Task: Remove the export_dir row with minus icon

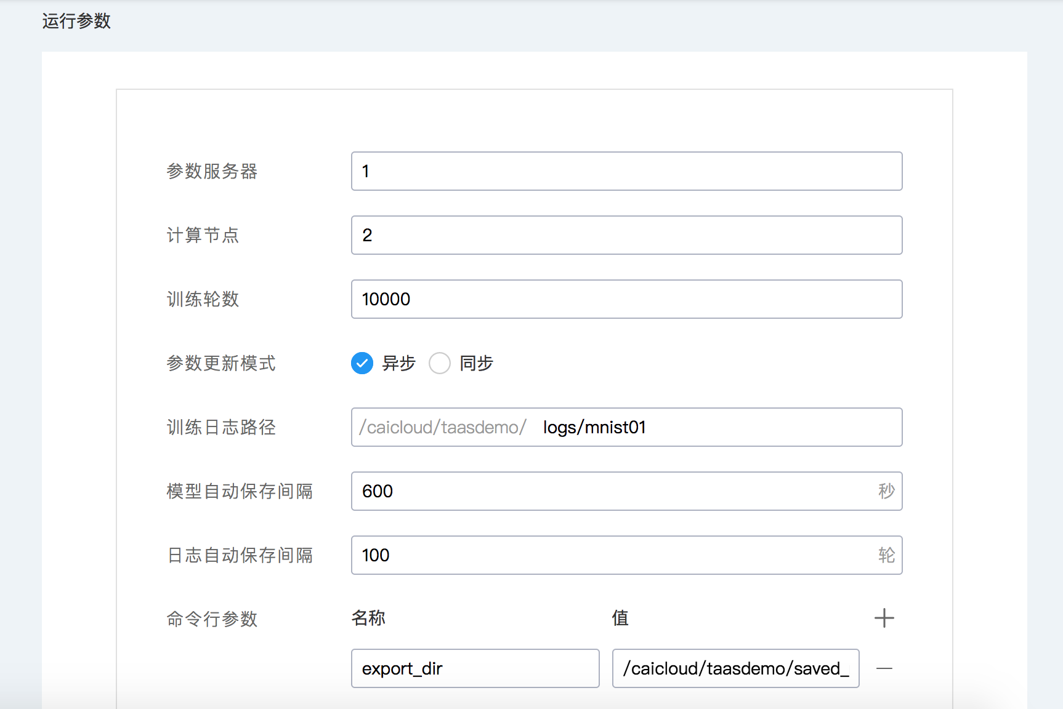Action: 884,668
